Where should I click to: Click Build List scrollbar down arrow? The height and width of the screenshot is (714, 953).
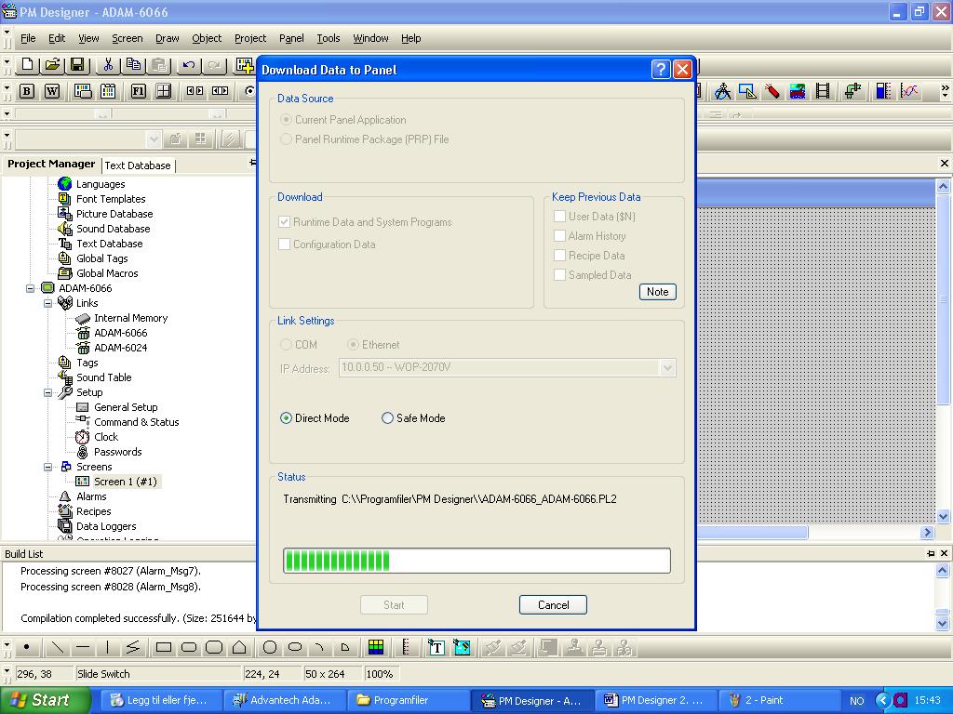942,623
